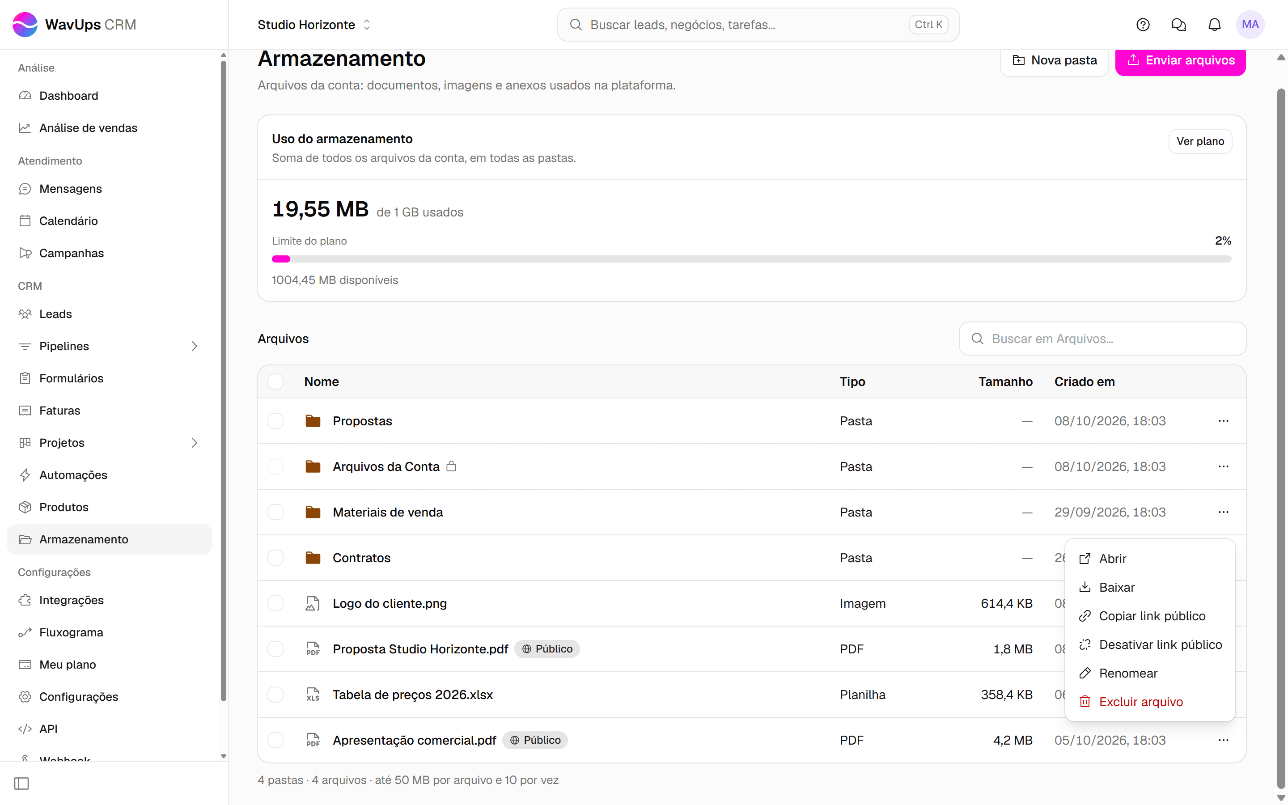Check the Propostas folder checkbox
This screenshot has height=805, width=1288.
click(x=275, y=420)
